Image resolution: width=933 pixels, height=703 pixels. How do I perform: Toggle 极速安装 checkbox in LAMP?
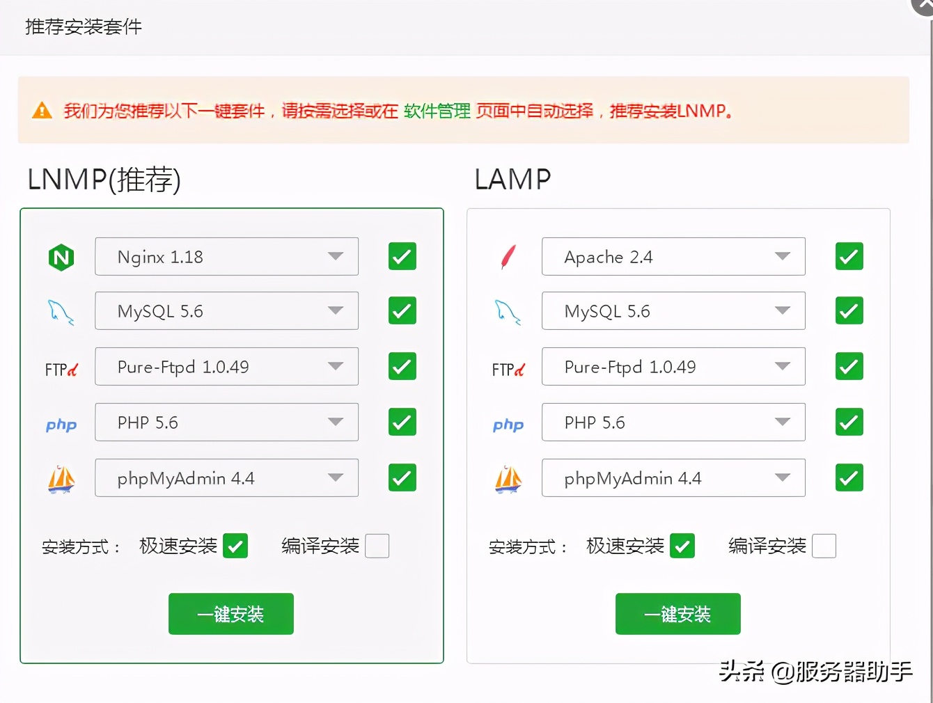[682, 546]
